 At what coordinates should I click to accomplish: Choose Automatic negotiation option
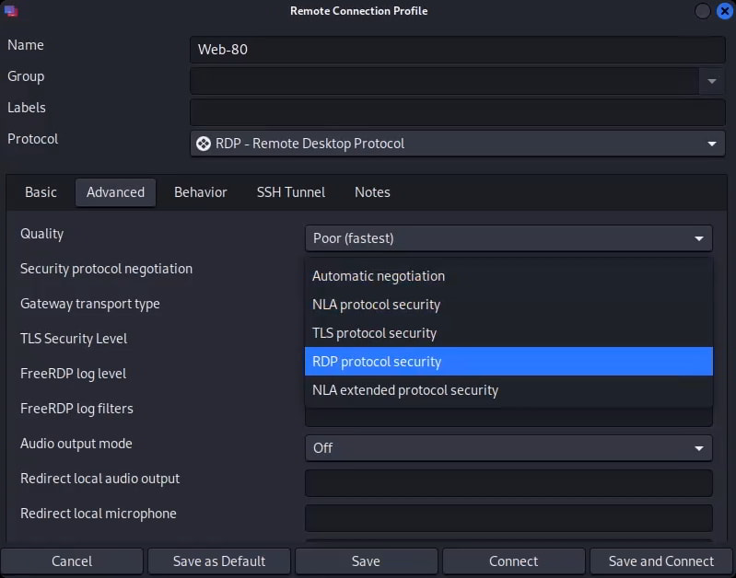pyautogui.click(x=379, y=276)
